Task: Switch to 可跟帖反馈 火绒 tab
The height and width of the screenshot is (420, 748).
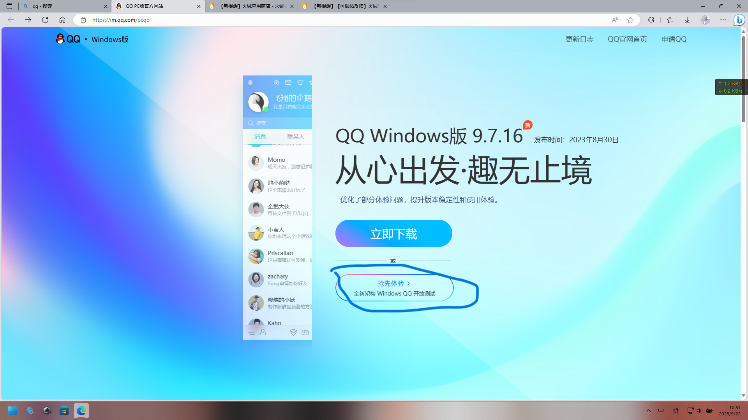Action: coord(344,6)
